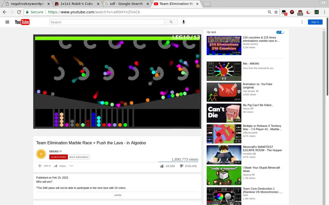Image resolution: width=329 pixels, height=205 pixels.
Task: Open more actions ellipsis under video
Action: (x=71, y=166)
